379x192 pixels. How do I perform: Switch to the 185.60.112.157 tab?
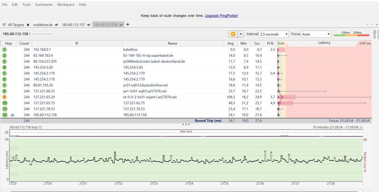coord(74,25)
